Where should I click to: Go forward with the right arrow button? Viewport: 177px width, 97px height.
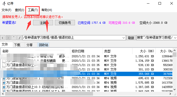click(8, 38)
